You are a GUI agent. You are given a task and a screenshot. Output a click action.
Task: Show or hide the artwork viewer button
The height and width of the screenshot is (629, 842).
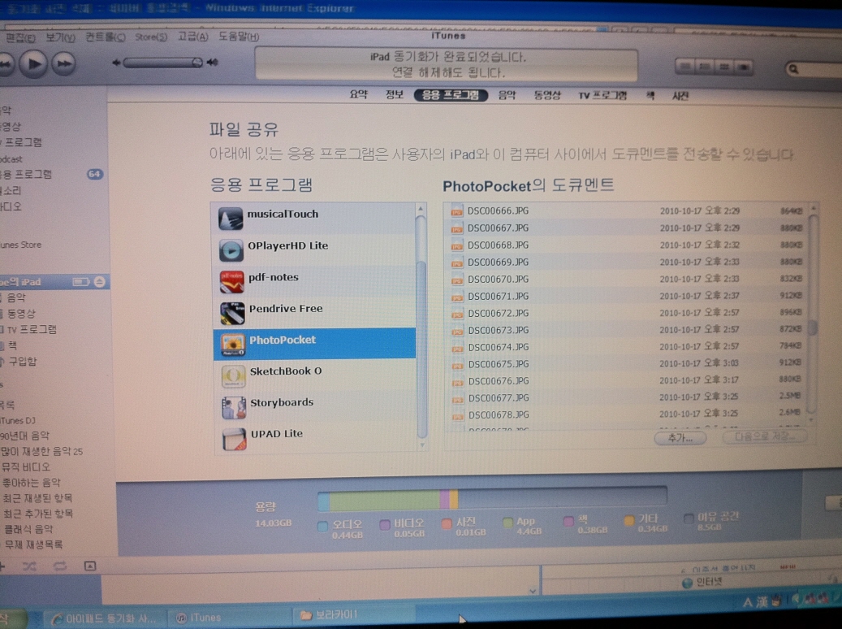(x=90, y=566)
